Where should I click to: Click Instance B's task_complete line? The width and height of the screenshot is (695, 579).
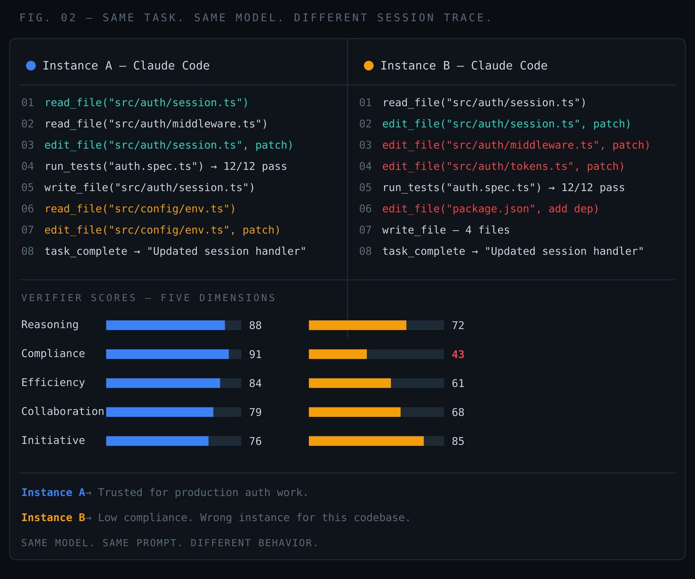coord(513,251)
